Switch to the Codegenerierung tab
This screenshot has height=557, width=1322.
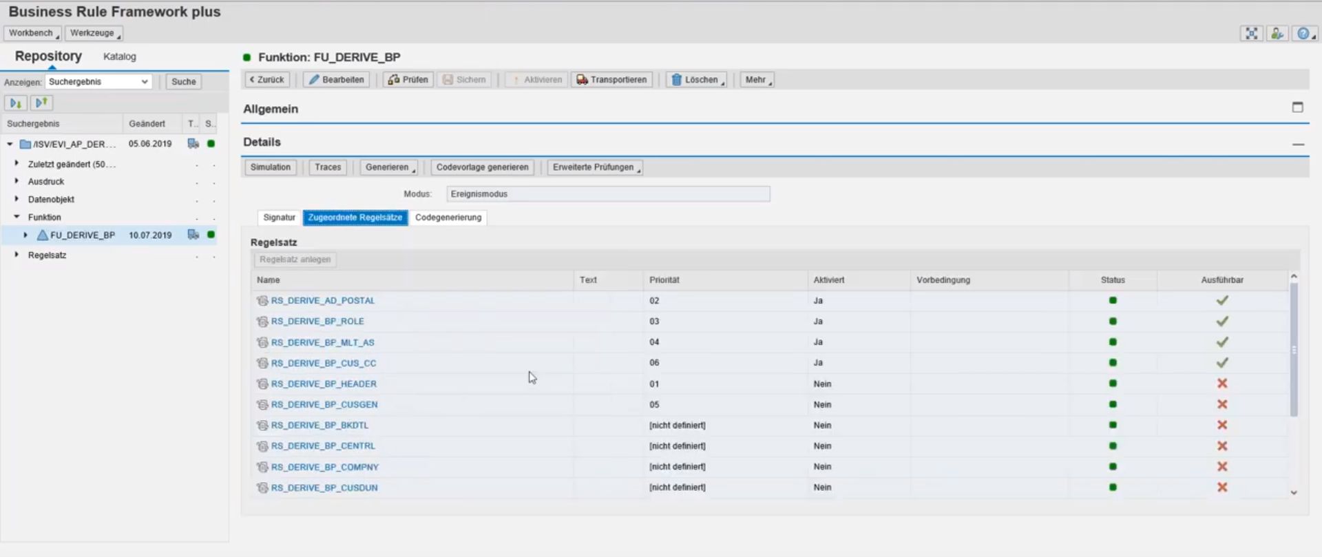tap(448, 218)
